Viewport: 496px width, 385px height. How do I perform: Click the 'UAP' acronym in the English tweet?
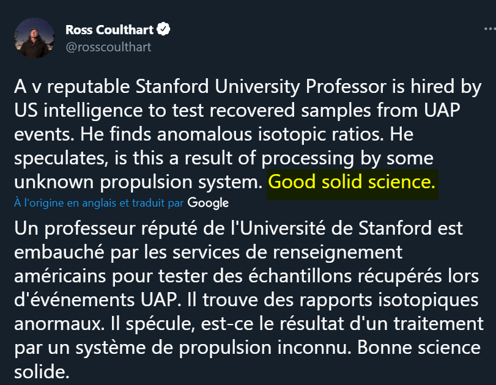click(x=442, y=111)
